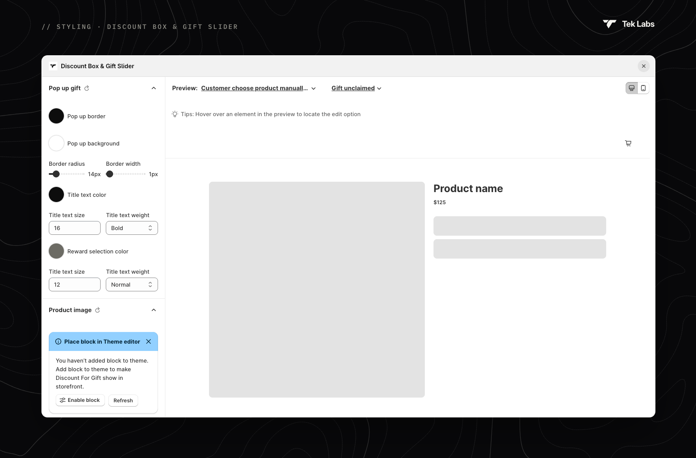
Task: Click the reset icon next to Pop up gift
Action: (x=87, y=88)
